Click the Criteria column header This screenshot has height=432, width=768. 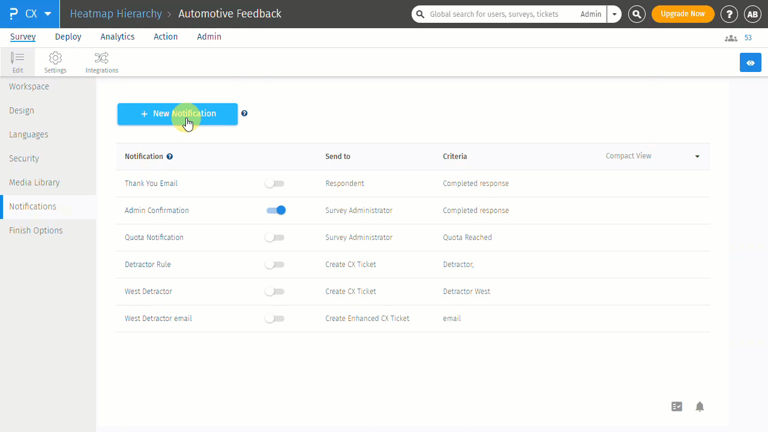[455, 157]
